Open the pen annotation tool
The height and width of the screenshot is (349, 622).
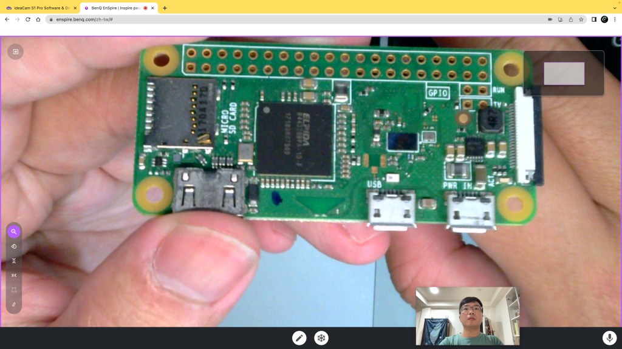[299, 338]
